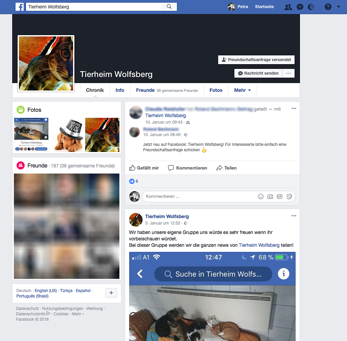Insert emoji via smiley icon
This screenshot has height=341, width=347.
[261, 196]
